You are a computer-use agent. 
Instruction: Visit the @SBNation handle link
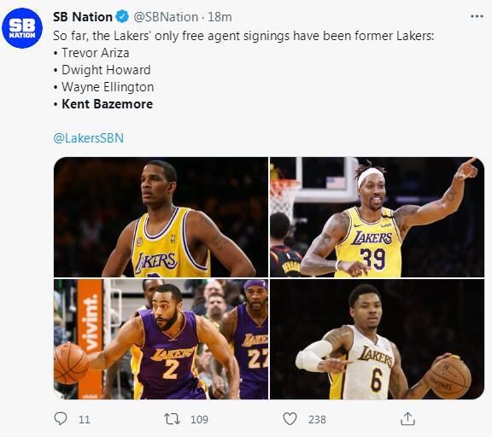coord(166,17)
